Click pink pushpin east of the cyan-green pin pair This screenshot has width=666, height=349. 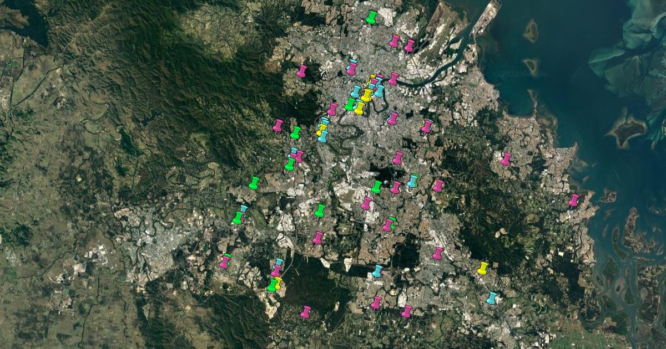[x=438, y=186]
